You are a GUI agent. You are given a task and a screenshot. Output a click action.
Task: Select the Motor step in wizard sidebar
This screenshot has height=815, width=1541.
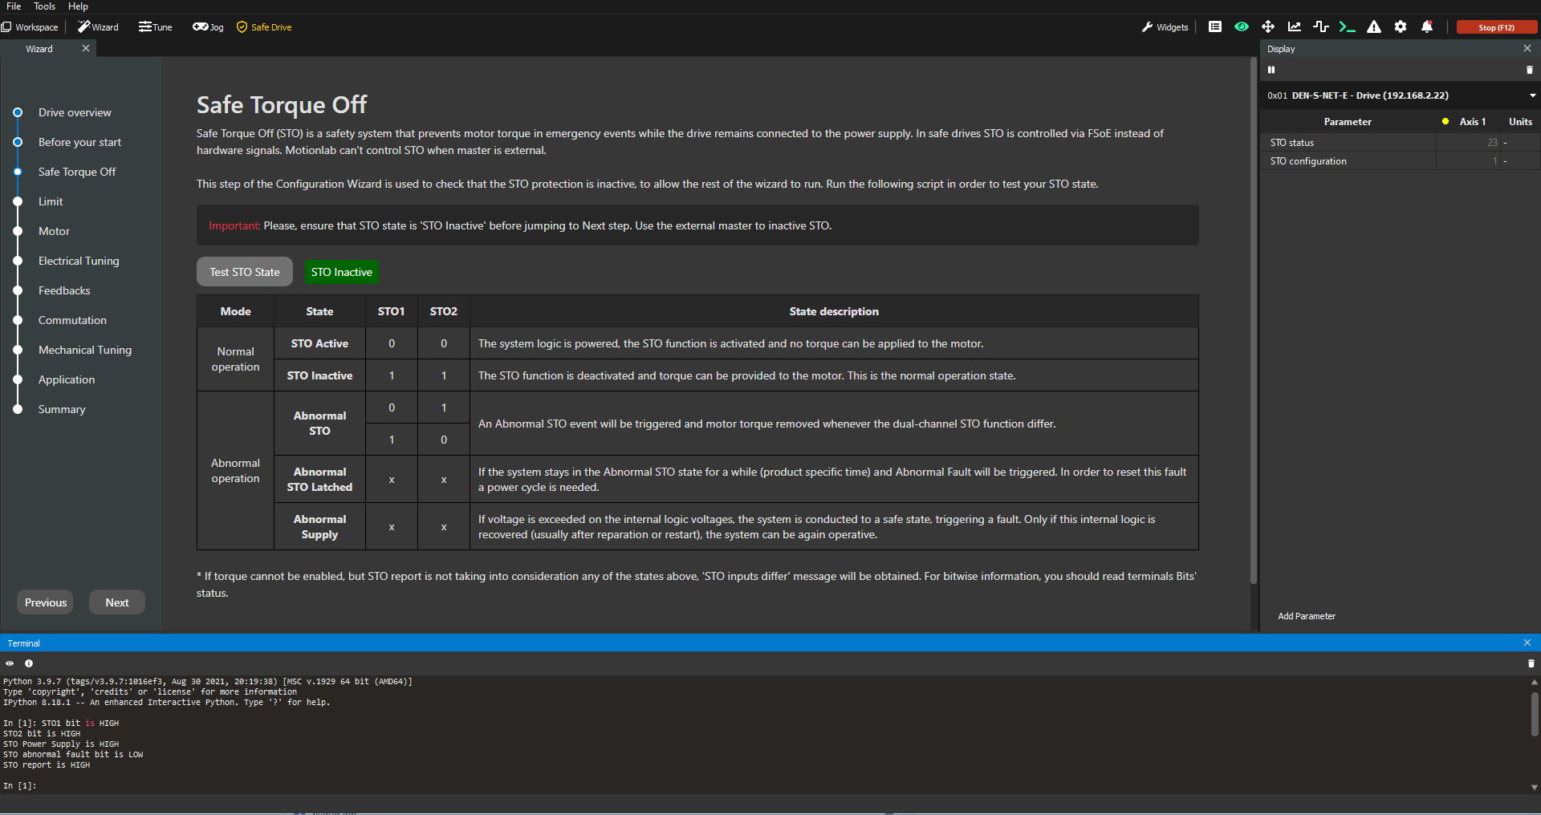pyautogui.click(x=54, y=231)
